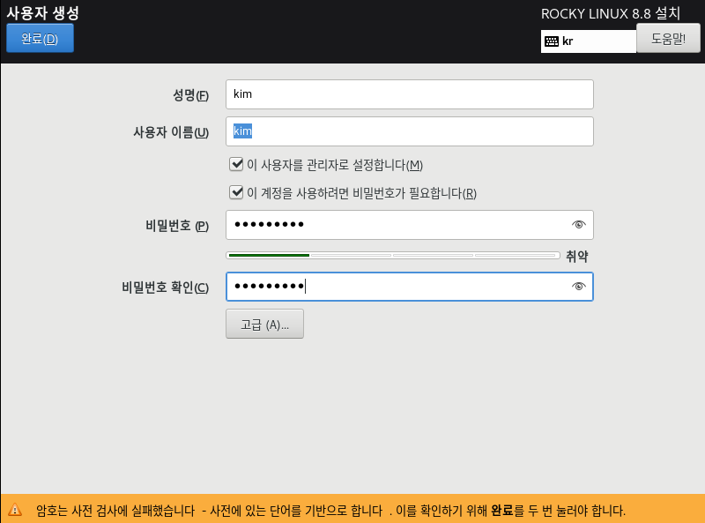Screen dimensions: 705x523
Task: Open 고급 (A)... advanced settings
Action: coord(265,324)
